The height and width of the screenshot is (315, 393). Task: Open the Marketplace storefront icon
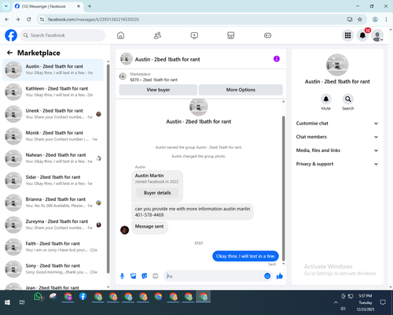(231, 35)
